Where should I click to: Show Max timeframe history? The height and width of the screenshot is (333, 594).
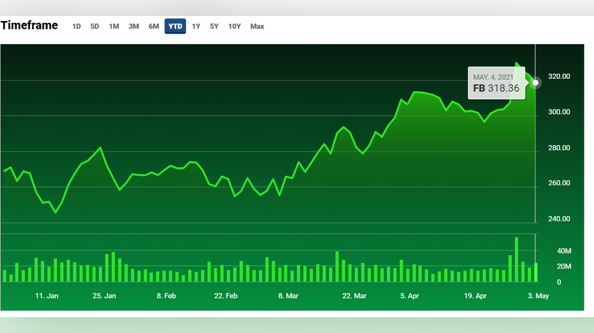pyautogui.click(x=257, y=27)
